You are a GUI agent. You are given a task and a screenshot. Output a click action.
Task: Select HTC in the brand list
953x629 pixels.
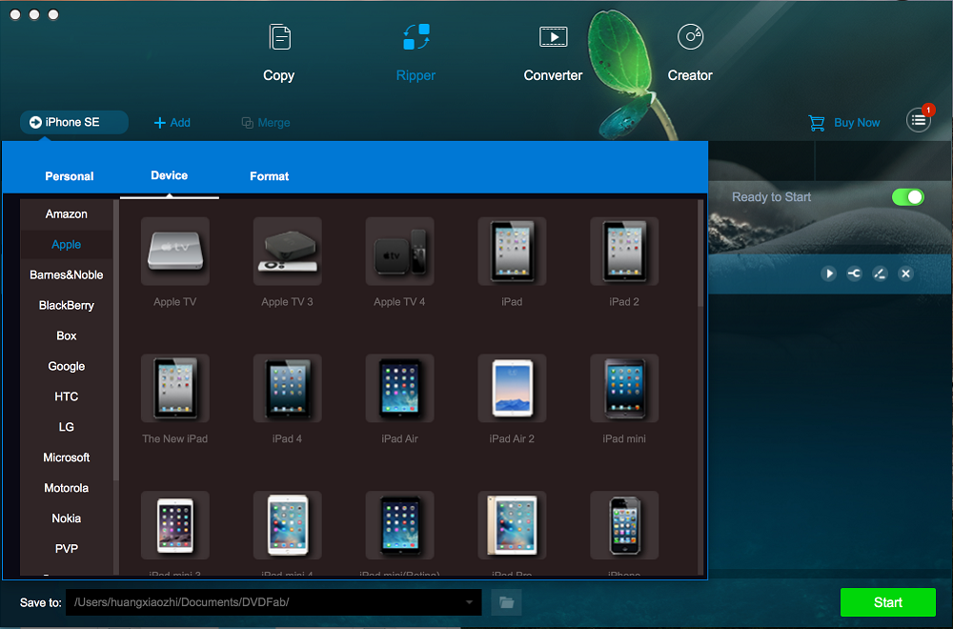pos(67,396)
